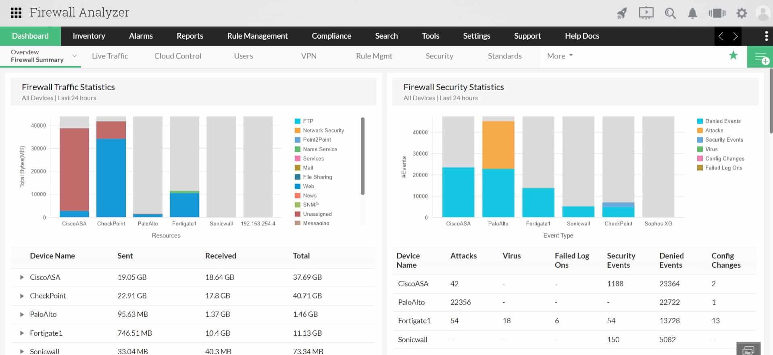Viewport: 773px width, 355px height.
Task: Toggle the Virus legend entry
Action: (707, 149)
